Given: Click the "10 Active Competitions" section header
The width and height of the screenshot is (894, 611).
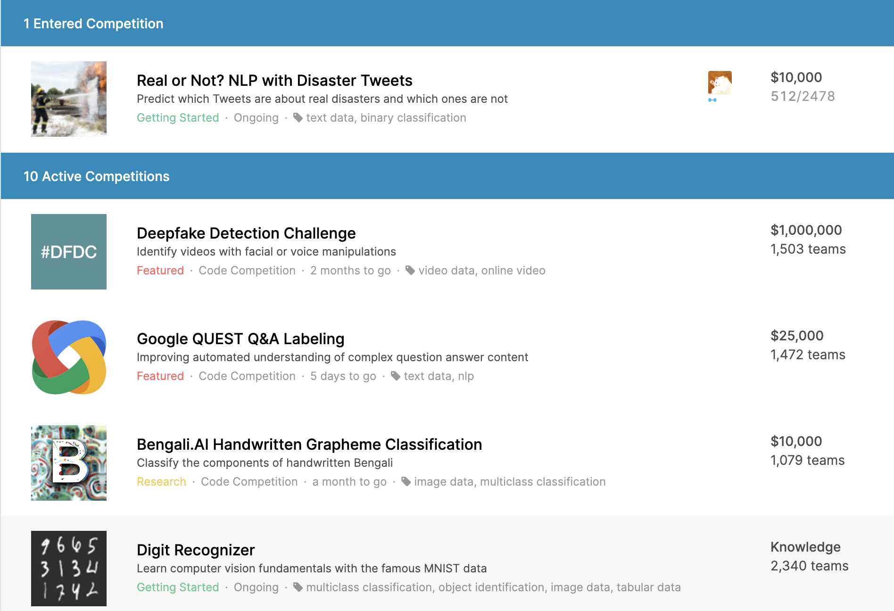Looking at the screenshot, I should (97, 176).
